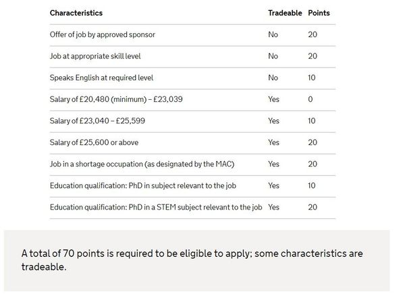The height and width of the screenshot is (300, 405).
Task: Click 'Speaks English at required level' row
Action: pyautogui.click(x=192, y=78)
